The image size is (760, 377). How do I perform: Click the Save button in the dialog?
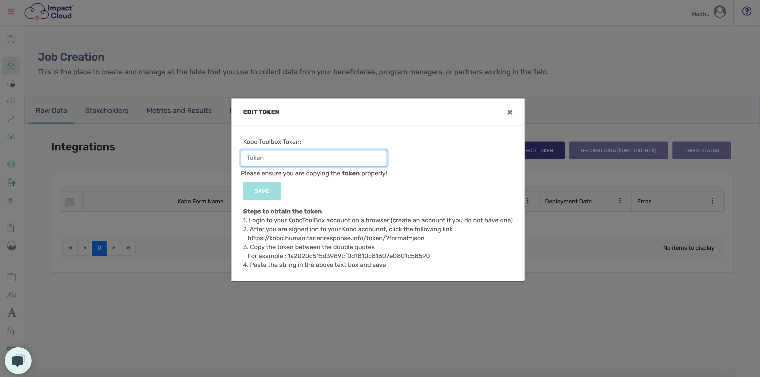262,191
